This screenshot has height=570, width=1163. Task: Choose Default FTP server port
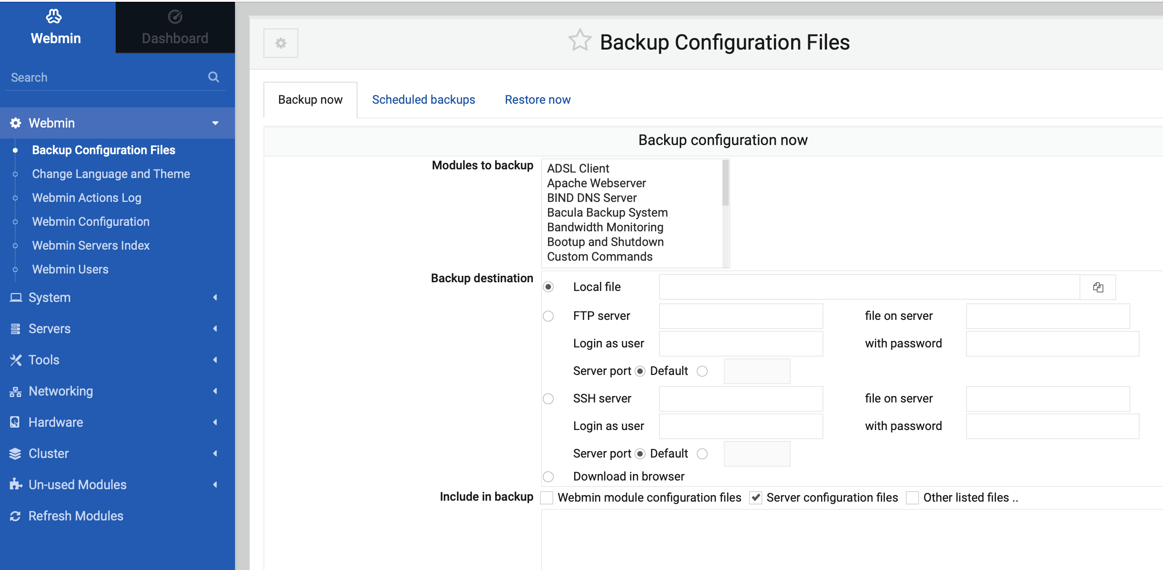[640, 371]
